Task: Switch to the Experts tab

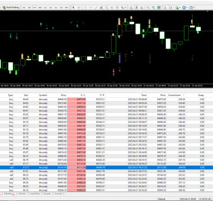Action: [47, 194]
